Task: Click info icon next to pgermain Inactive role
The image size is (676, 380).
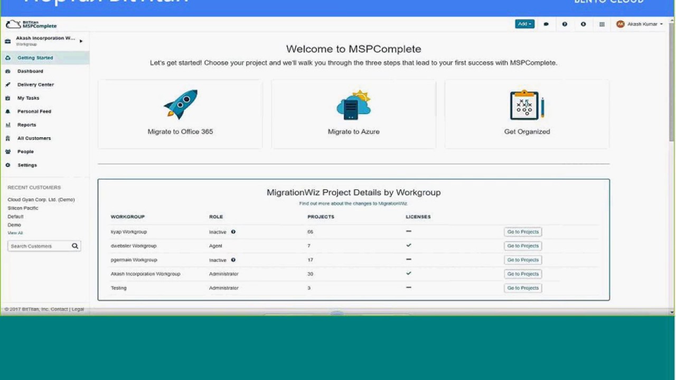Action: pos(233,260)
